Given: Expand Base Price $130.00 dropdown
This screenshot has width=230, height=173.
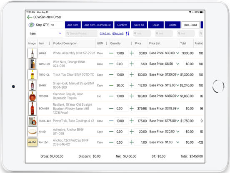Looking at the screenshot, I should [177, 74].
